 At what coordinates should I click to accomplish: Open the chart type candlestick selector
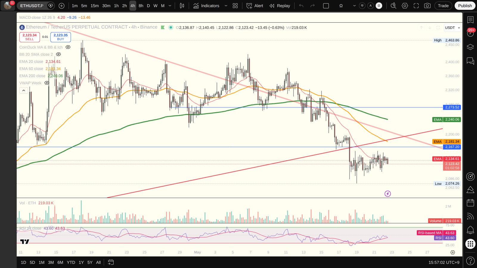182,6
